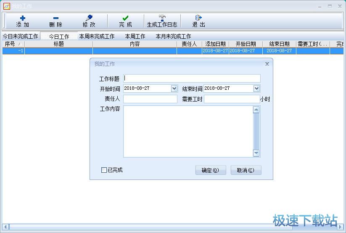The height and width of the screenshot is (233, 346).
Task: Close the 我的工作 dialog
Action: click(267, 64)
